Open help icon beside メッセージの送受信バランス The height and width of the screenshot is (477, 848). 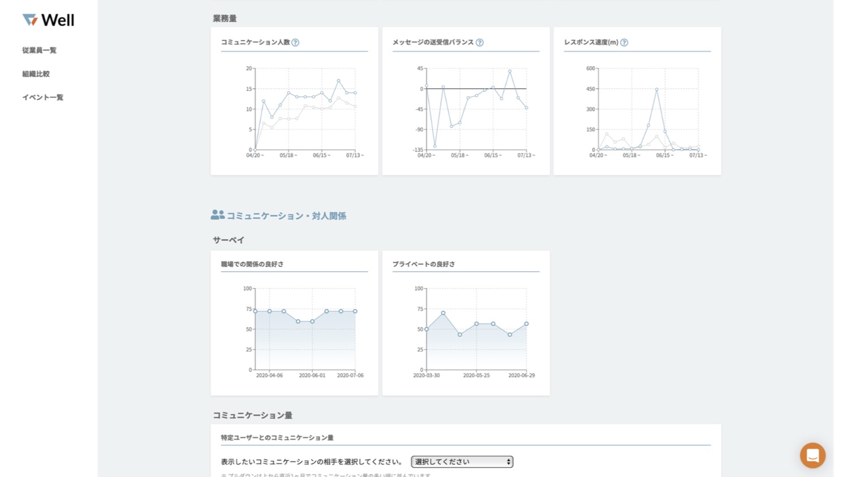(479, 42)
